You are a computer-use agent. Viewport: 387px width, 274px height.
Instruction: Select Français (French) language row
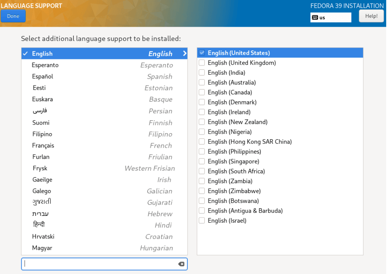pos(104,145)
